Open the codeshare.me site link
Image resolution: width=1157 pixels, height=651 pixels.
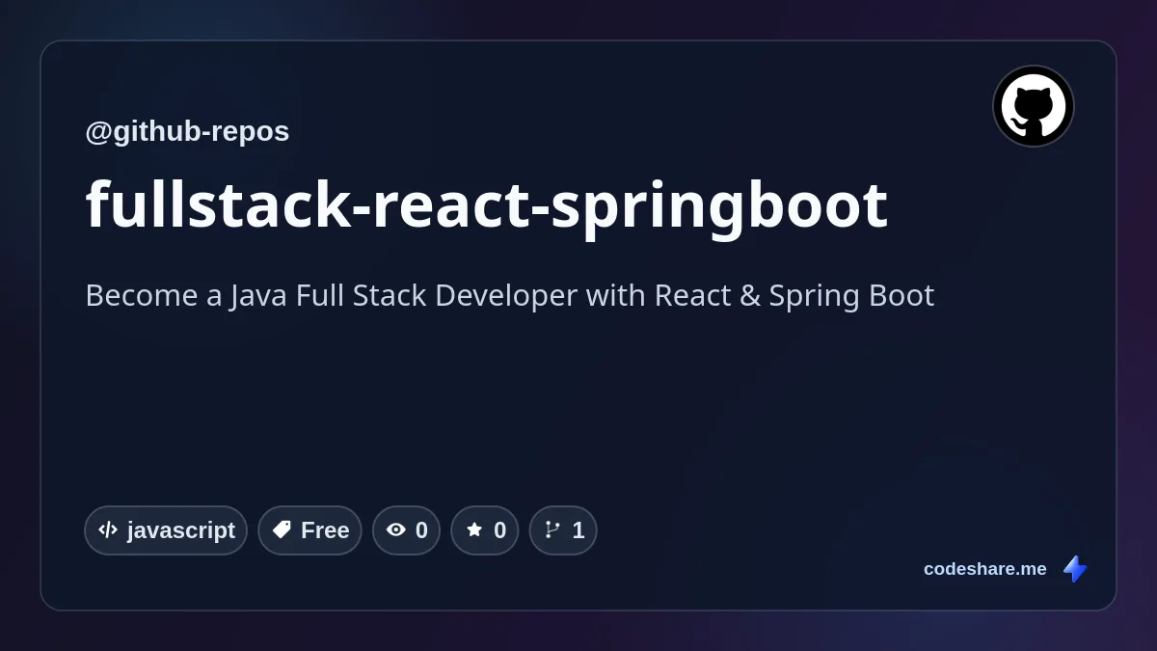tap(984, 569)
